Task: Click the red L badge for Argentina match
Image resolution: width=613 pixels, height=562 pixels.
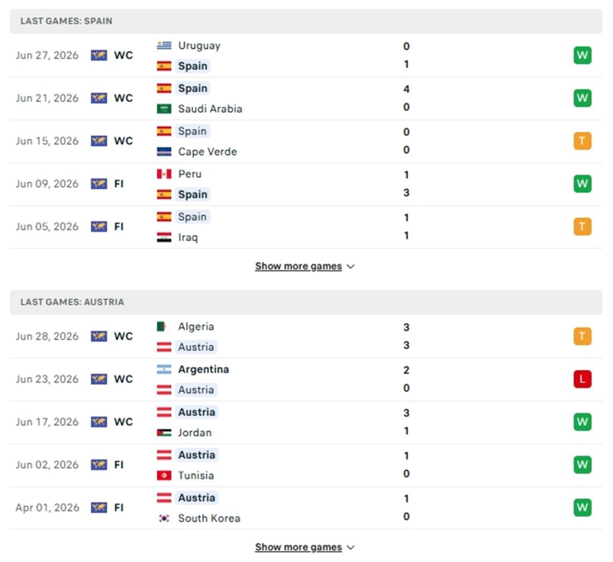Action: pyautogui.click(x=582, y=379)
